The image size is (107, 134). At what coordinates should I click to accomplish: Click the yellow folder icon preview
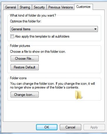79,95
